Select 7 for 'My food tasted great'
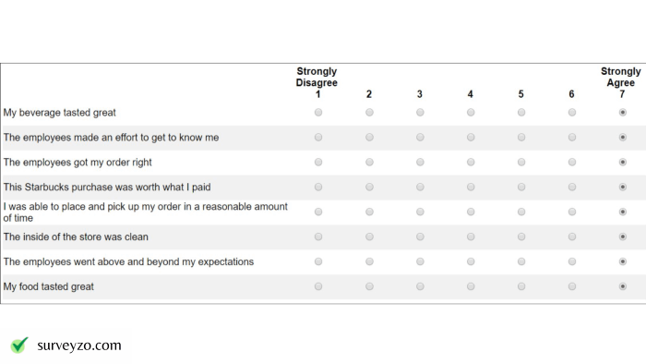The width and height of the screenshot is (646, 364). pos(623,286)
